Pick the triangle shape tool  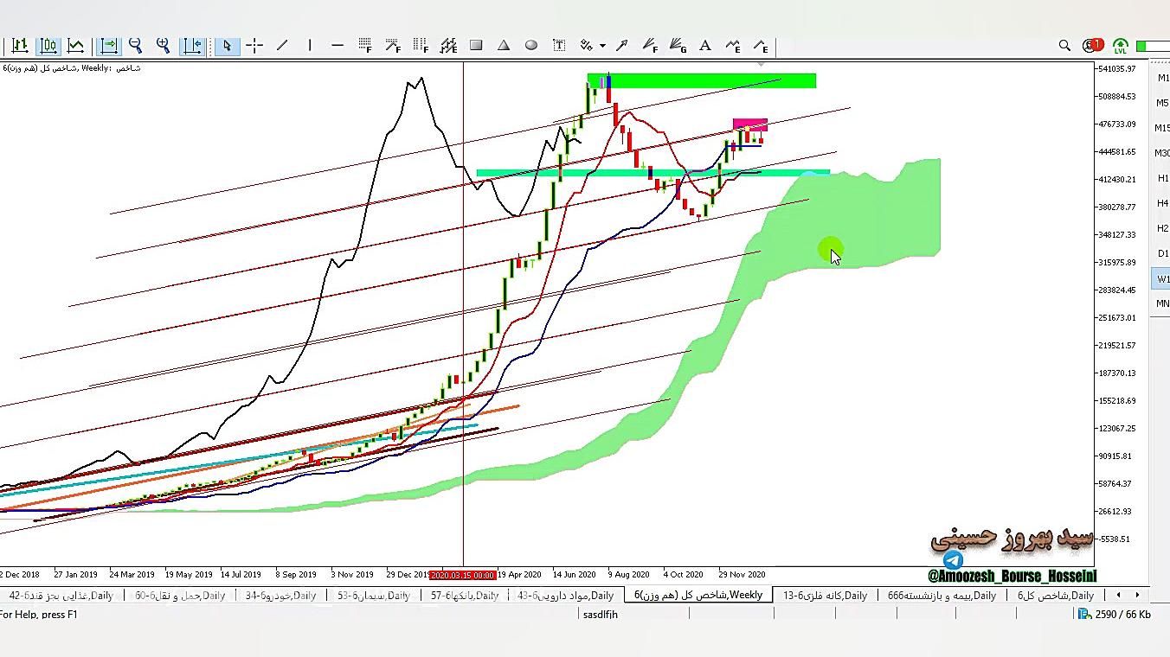pos(504,46)
